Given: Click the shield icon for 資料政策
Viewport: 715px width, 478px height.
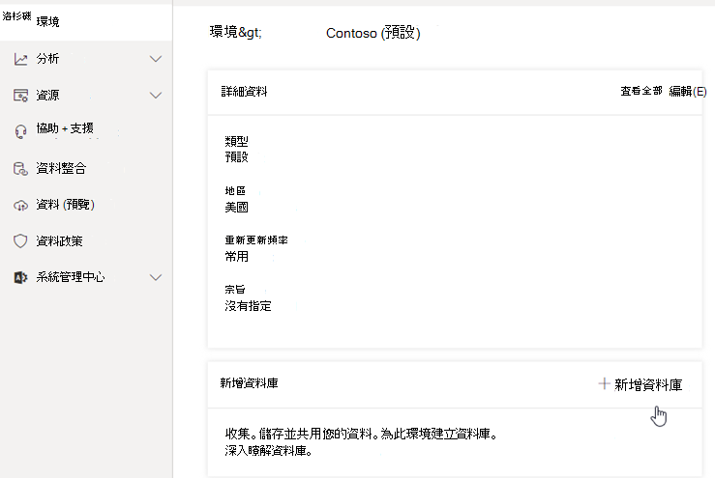Looking at the screenshot, I should click(x=20, y=240).
